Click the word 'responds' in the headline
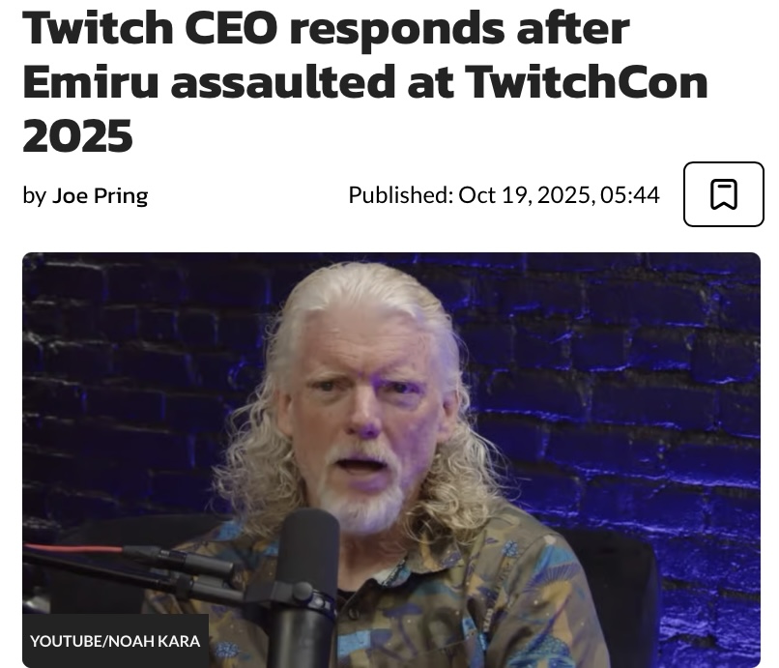The height and width of the screenshot is (668, 779). pos(397,30)
